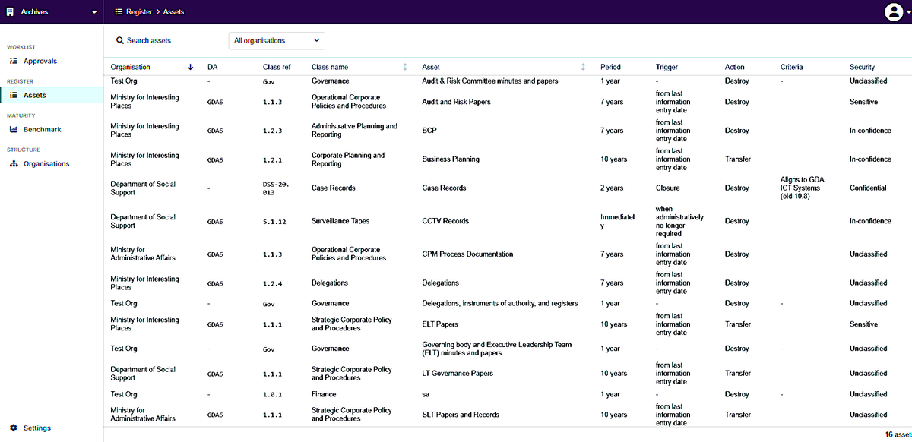Click the Organisation sort arrow
912x442 pixels.
[x=190, y=67]
